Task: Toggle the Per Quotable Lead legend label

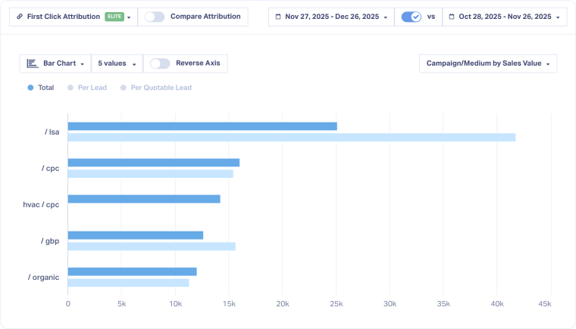Action: coord(161,88)
